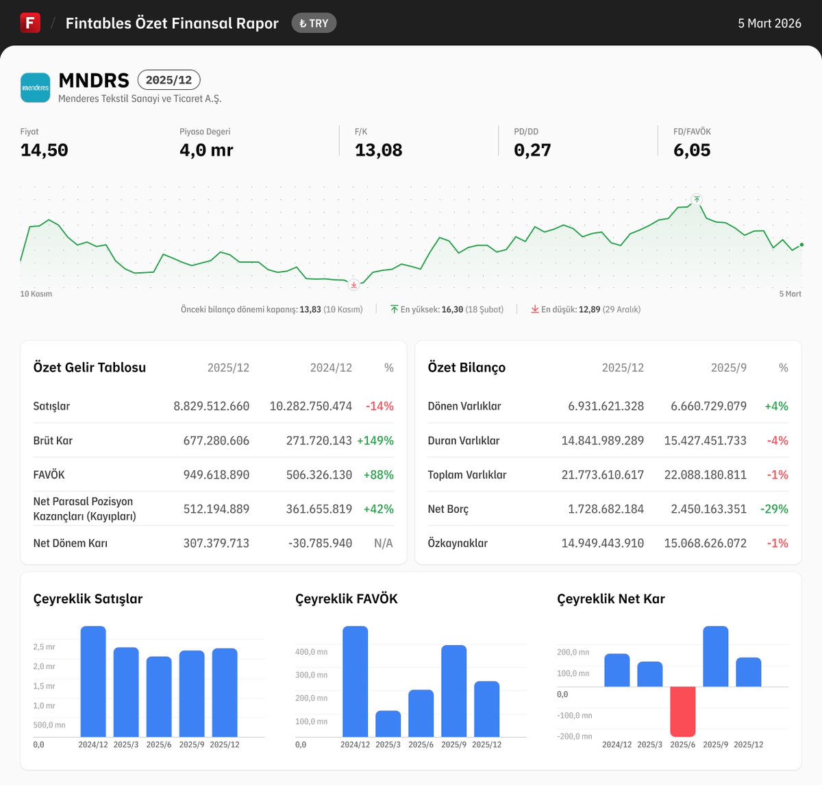The height and width of the screenshot is (785, 822).
Task: Click the 10 Kasım chart start label
Action: (x=36, y=293)
